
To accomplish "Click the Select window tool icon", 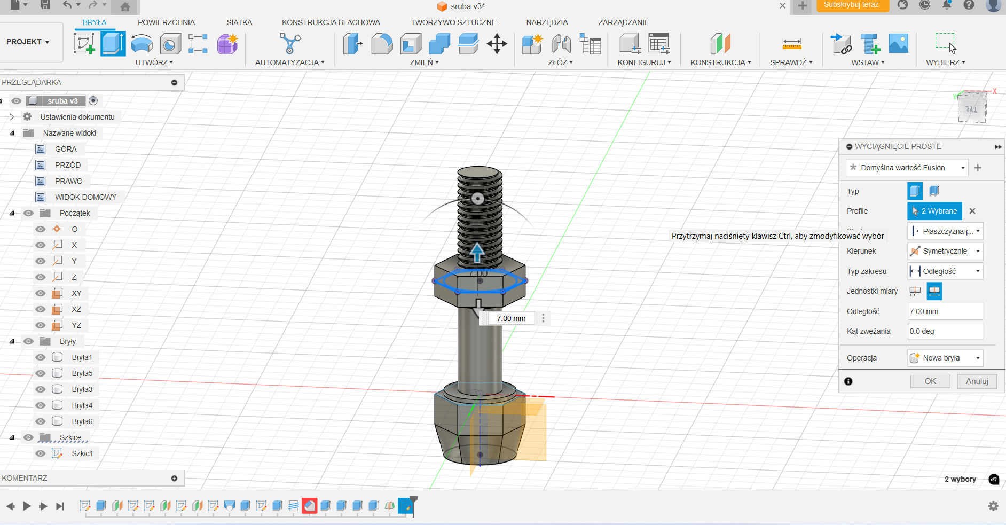I will coord(945,43).
